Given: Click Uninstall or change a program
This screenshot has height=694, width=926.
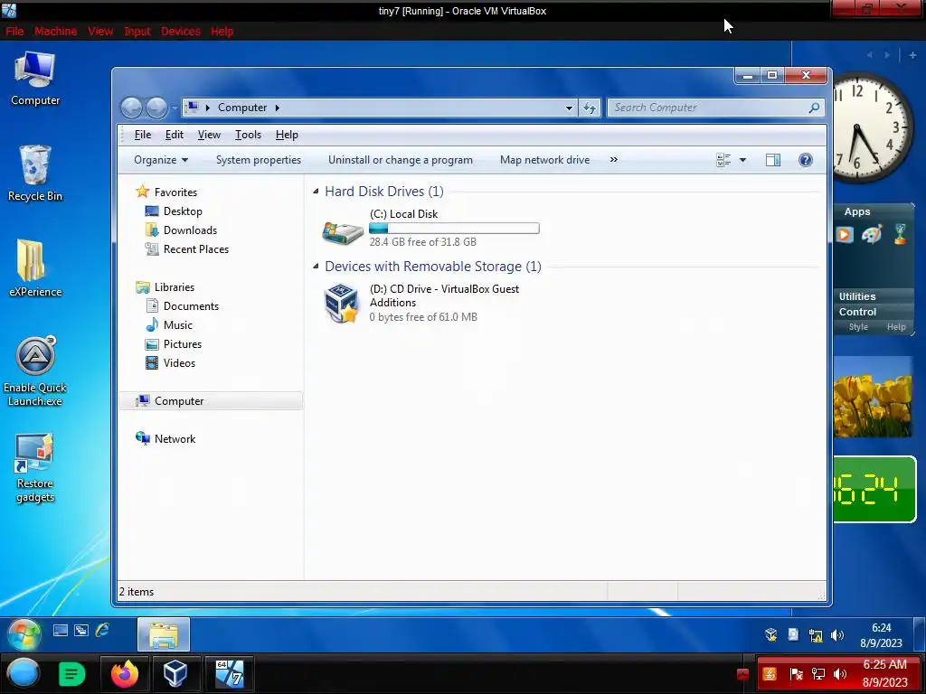Looking at the screenshot, I should 401,160.
